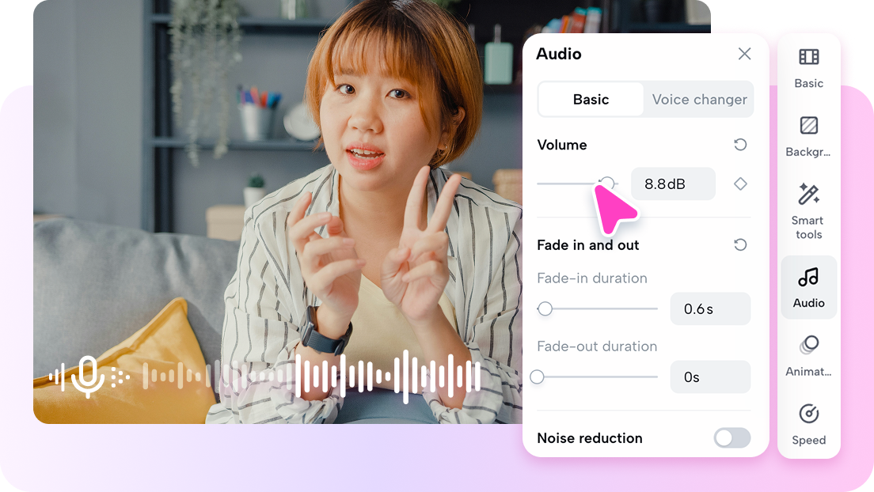This screenshot has width=874, height=492.
Task: Click the Noise reduction label
Action: pos(590,438)
